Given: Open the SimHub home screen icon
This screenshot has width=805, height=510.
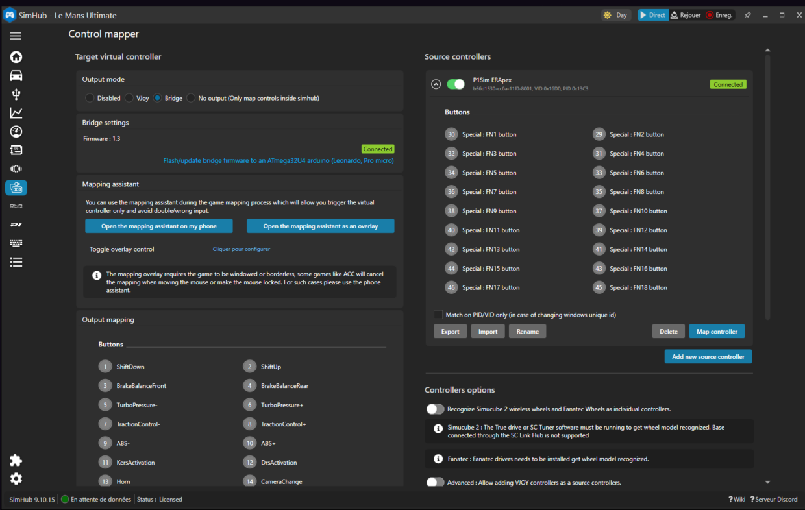Looking at the screenshot, I should tap(16, 57).
